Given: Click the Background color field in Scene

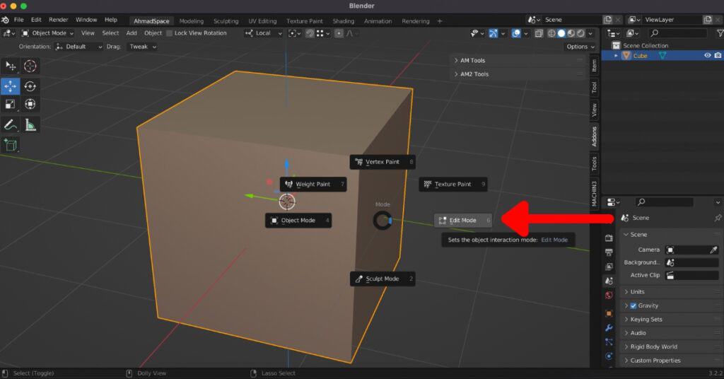Looking at the screenshot, I should tap(691, 262).
